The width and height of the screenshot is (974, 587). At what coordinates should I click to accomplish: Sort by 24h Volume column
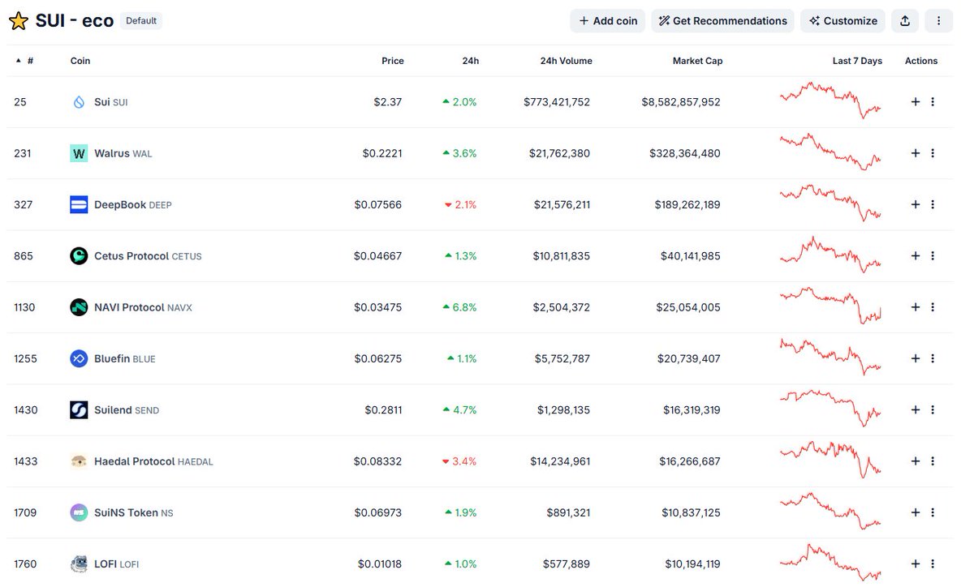566,61
